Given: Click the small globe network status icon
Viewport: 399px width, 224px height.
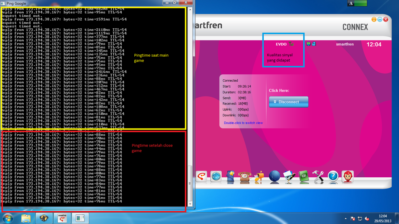Looking at the screenshot, I should click(309, 44).
